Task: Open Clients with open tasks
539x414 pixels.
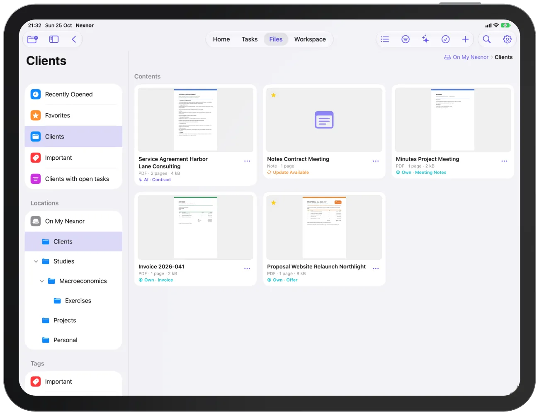Action: coord(73,179)
